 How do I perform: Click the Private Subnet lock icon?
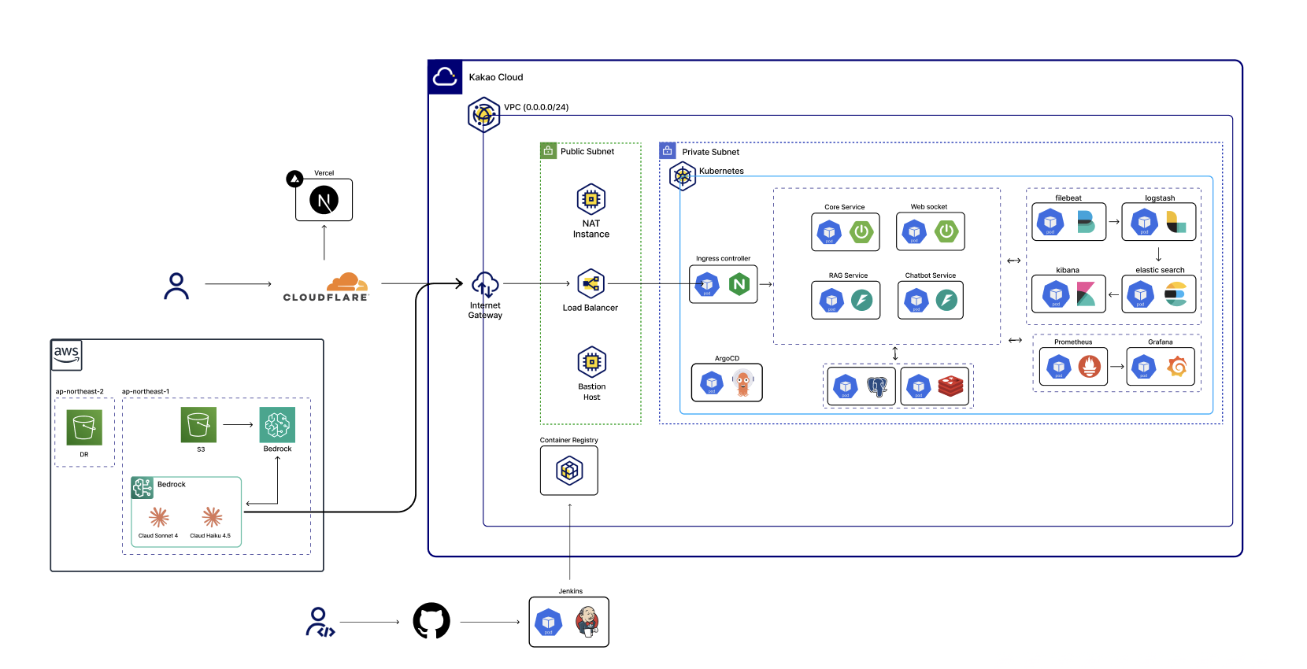[x=668, y=150]
